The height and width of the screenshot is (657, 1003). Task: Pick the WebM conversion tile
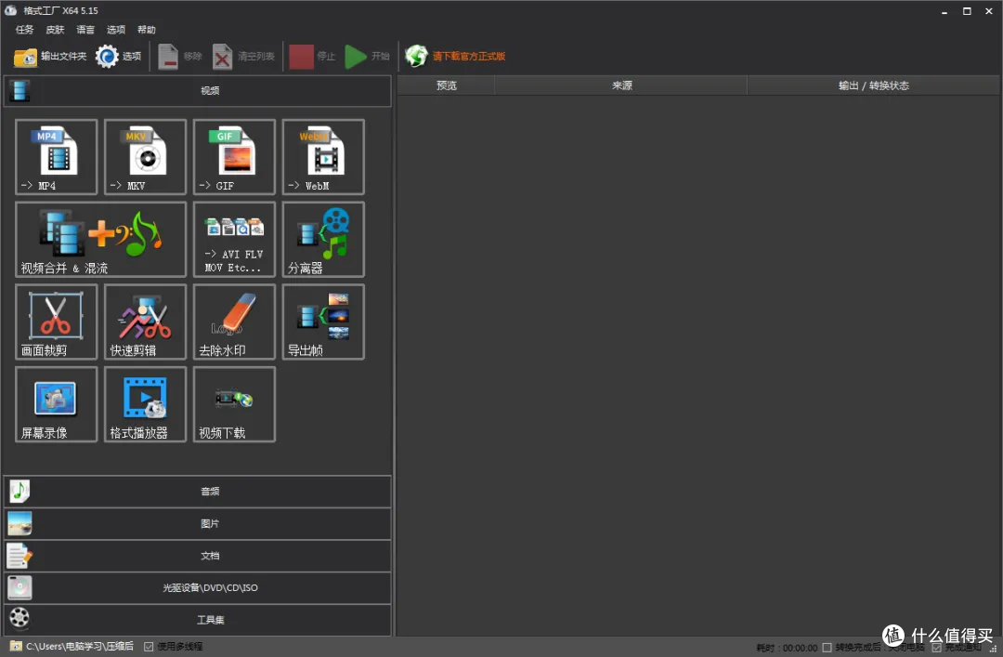tap(323, 157)
